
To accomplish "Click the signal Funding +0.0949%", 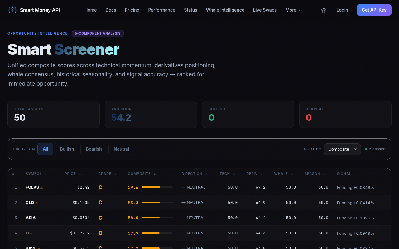I will pyautogui.click(x=355, y=233).
